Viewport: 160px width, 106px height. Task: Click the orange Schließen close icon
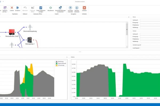click(84, 8)
